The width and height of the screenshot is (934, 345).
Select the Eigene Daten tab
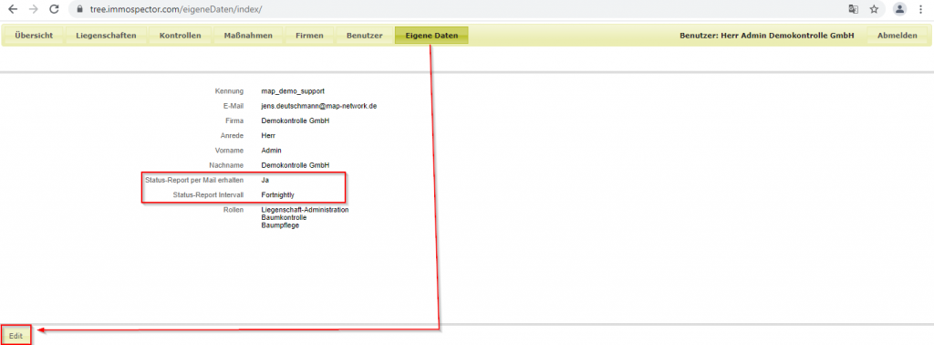click(431, 36)
